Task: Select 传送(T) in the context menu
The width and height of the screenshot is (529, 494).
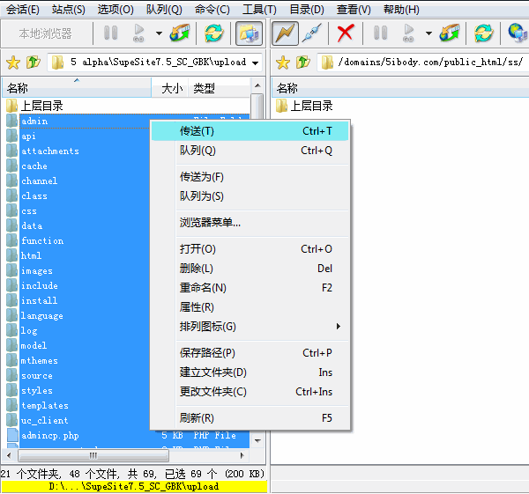Action: (197, 131)
